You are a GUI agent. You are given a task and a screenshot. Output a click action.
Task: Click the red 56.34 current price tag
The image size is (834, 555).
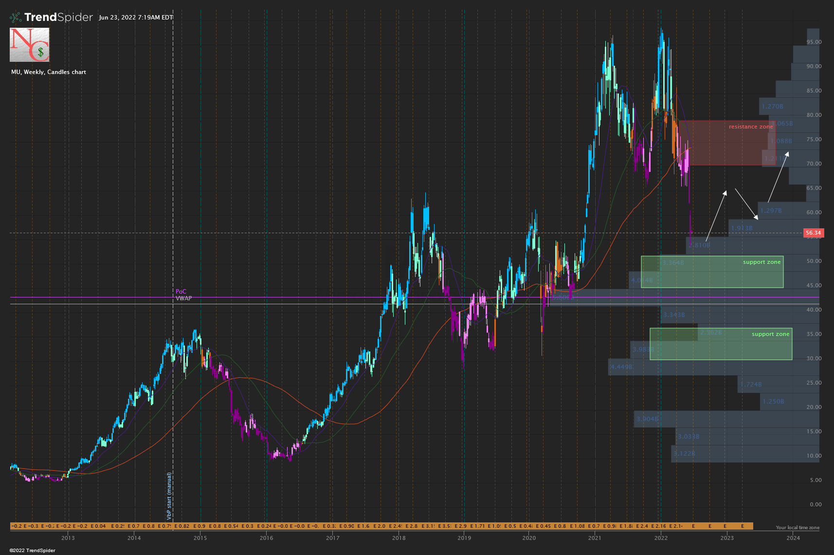click(813, 233)
